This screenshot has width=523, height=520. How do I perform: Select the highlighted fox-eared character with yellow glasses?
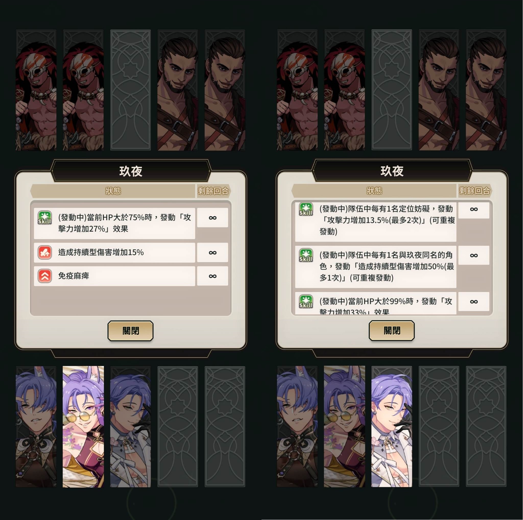pos(83,427)
